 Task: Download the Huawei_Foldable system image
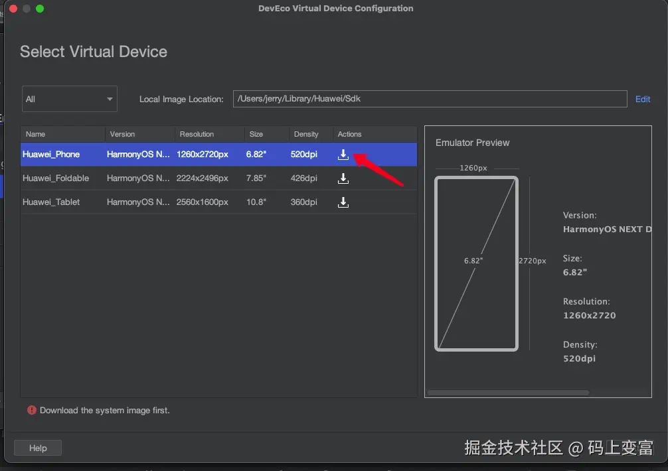[343, 178]
